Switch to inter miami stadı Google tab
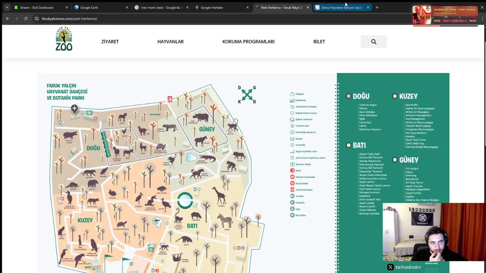Viewport: 486px width, 273px height. (x=161, y=7)
